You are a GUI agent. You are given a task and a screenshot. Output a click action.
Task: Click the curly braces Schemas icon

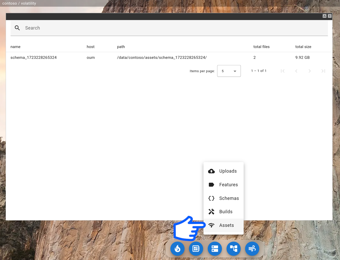click(211, 198)
